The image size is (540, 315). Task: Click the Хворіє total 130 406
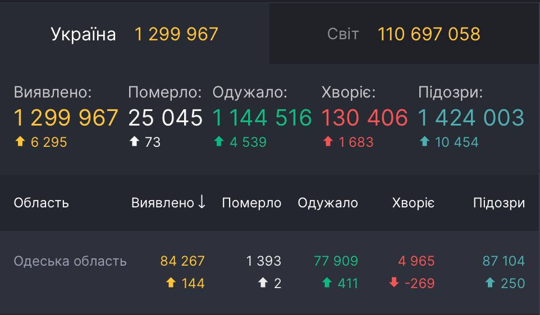click(364, 118)
